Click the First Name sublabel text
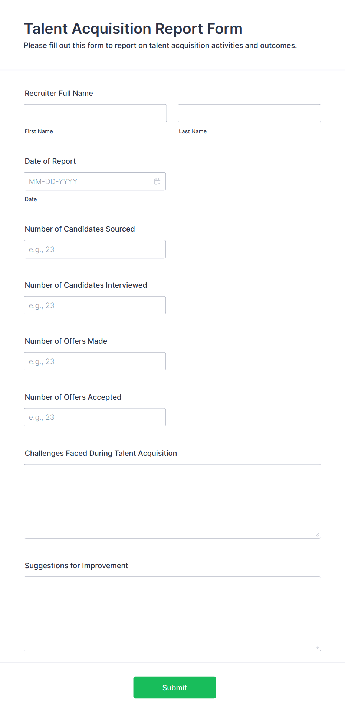This screenshot has width=345, height=717. pyautogui.click(x=39, y=131)
